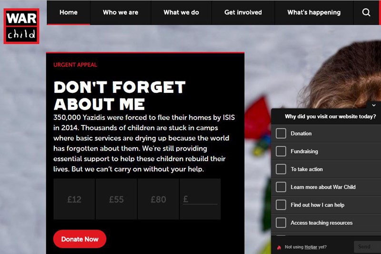Go to the Home menu item
The height and width of the screenshot is (254, 381).
[x=69, y=12]
